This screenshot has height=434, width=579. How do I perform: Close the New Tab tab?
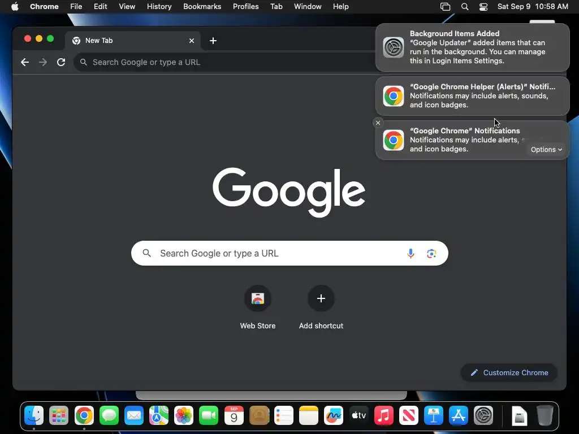(x=192, y=41)
